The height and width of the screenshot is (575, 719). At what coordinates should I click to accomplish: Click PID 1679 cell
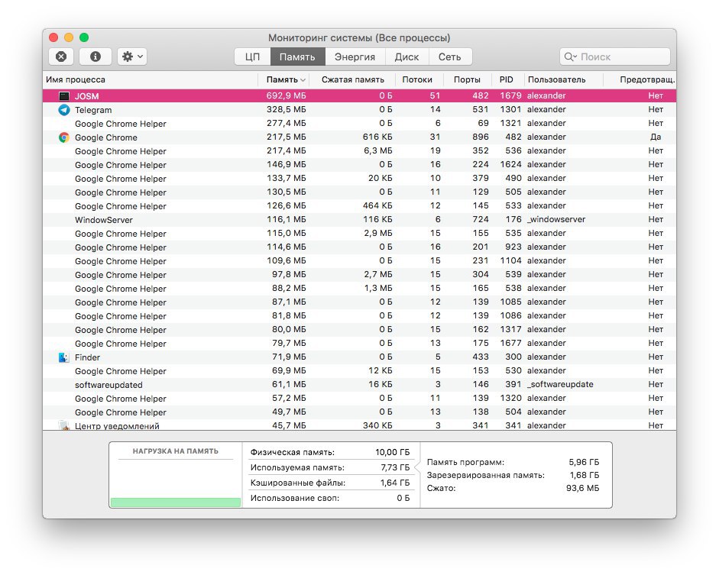click(x=511, y=95)
